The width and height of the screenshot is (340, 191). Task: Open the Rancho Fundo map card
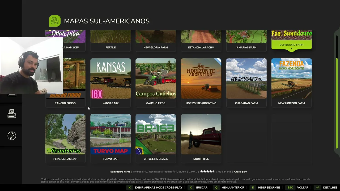[65, 83]
